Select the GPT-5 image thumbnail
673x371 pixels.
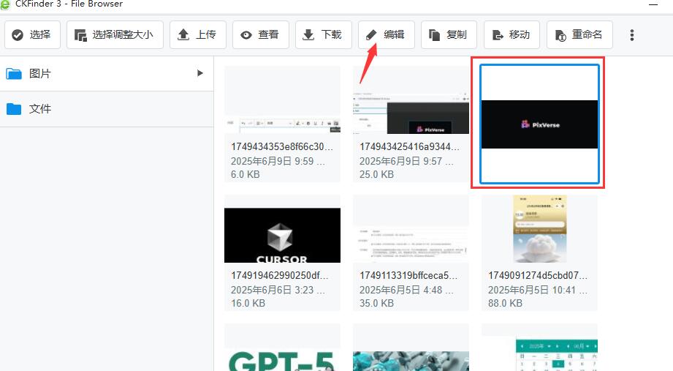click(x=282, y=351)
